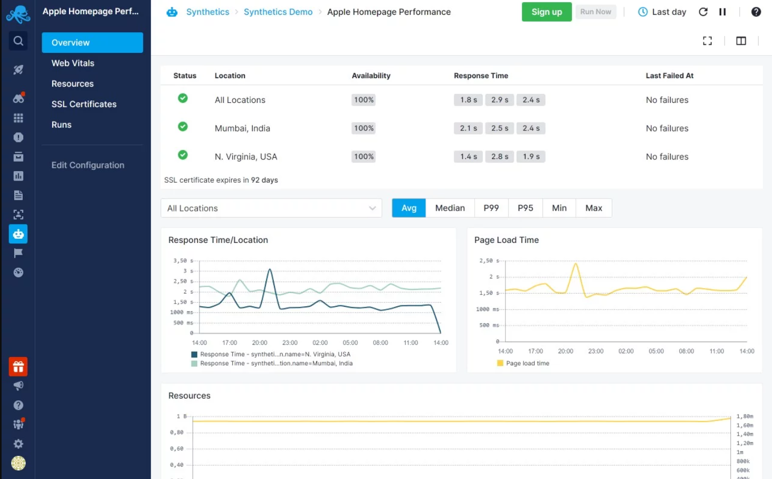The image size is (772, 479).
Task: Click the green status check for All Locations
Action: pyautogui.click(x=183, y=98)
